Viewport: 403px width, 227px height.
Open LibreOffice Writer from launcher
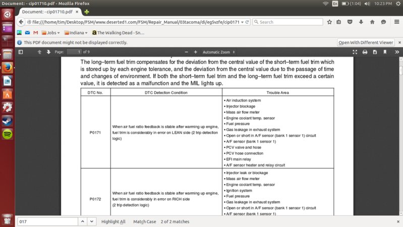point(8,81)
